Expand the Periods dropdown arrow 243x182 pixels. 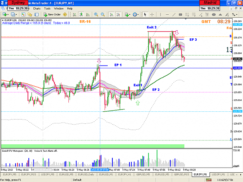(x=138, y=15)
